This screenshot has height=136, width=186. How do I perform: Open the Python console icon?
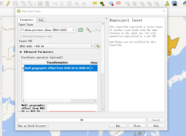coord(184,3)
